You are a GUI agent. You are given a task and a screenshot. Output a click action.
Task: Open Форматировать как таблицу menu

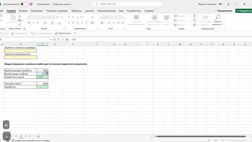154,20
